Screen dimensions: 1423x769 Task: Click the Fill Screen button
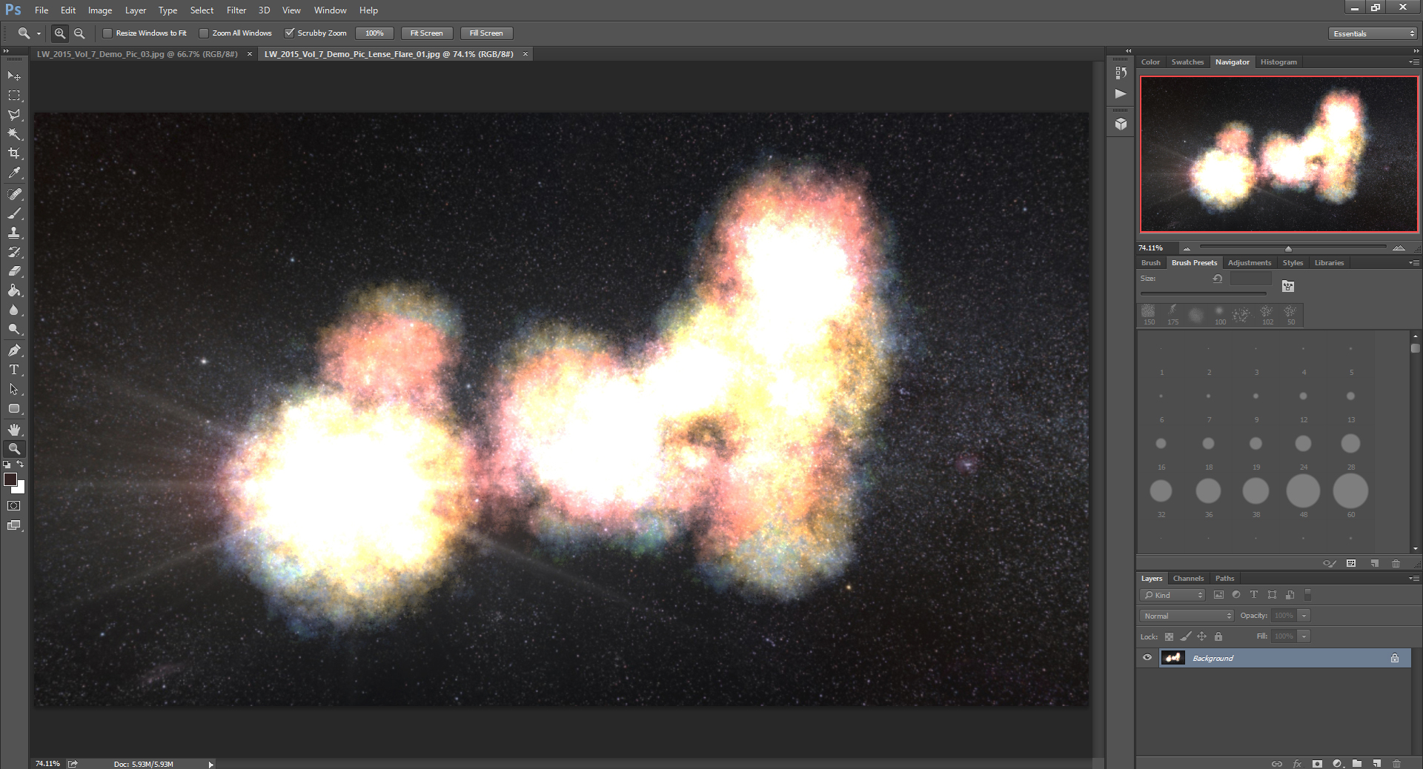tap(486, 33)
